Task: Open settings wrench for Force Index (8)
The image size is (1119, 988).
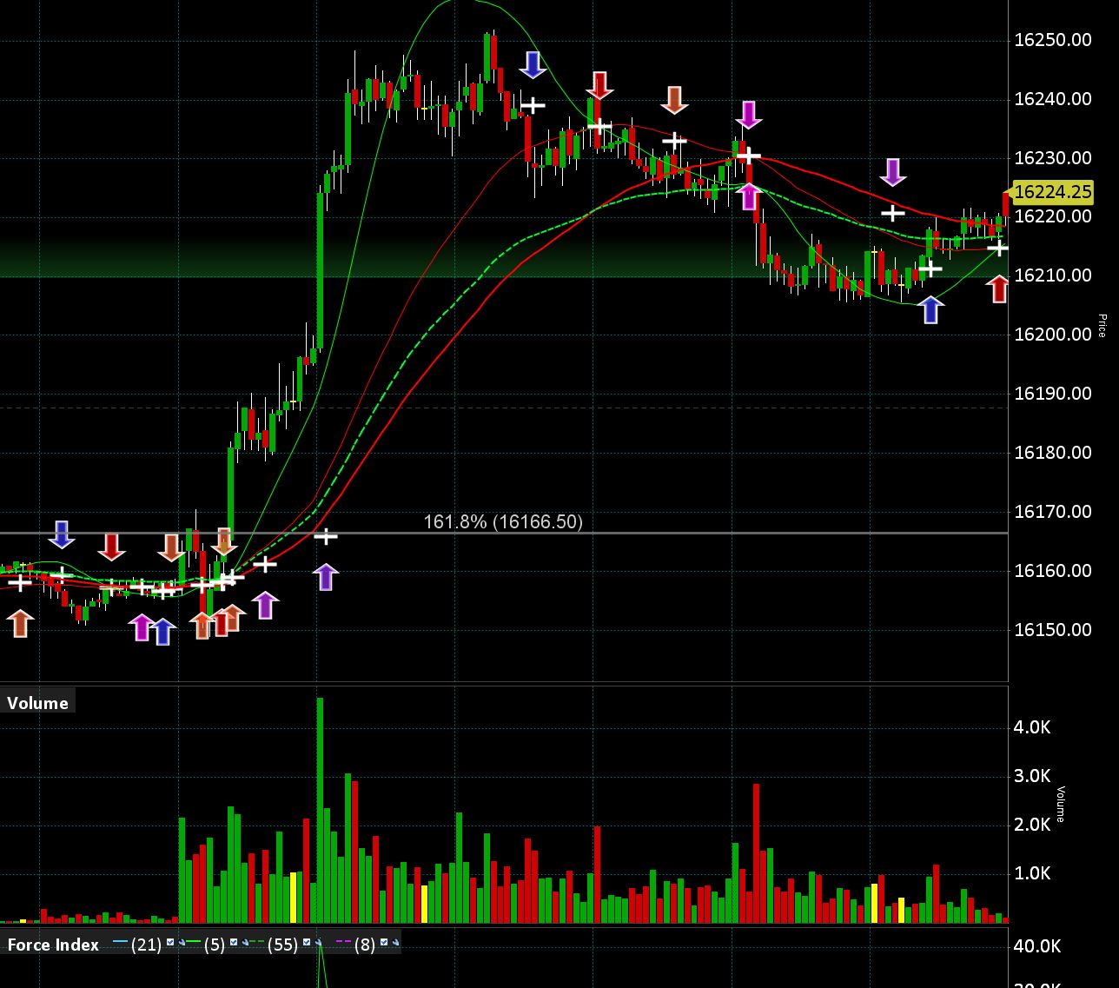Action: (396, 943)
